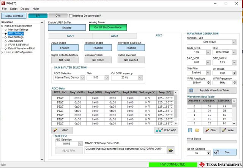Image resolution: width=243 pixels, height=168 pixels.
Task: Click the HW CONNECTED status indicator
Action: point(173,165)
